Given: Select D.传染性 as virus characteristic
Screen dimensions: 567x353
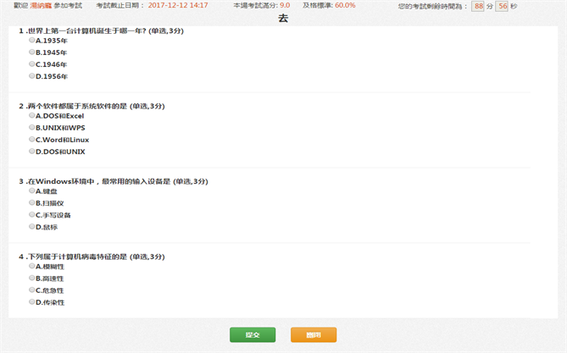Looking at the screenshot, I should pos(32,302).
